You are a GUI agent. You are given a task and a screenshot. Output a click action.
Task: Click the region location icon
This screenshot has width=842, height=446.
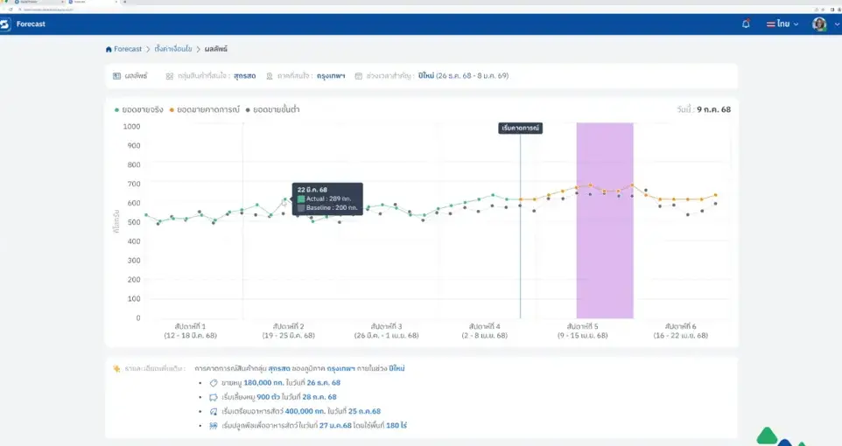pyautogui.click(x=270, y=76)
